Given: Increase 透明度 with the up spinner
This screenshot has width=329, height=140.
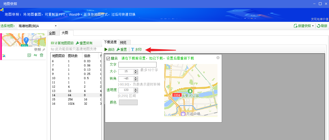Looking at the screenshot, I should coord(136,89).
